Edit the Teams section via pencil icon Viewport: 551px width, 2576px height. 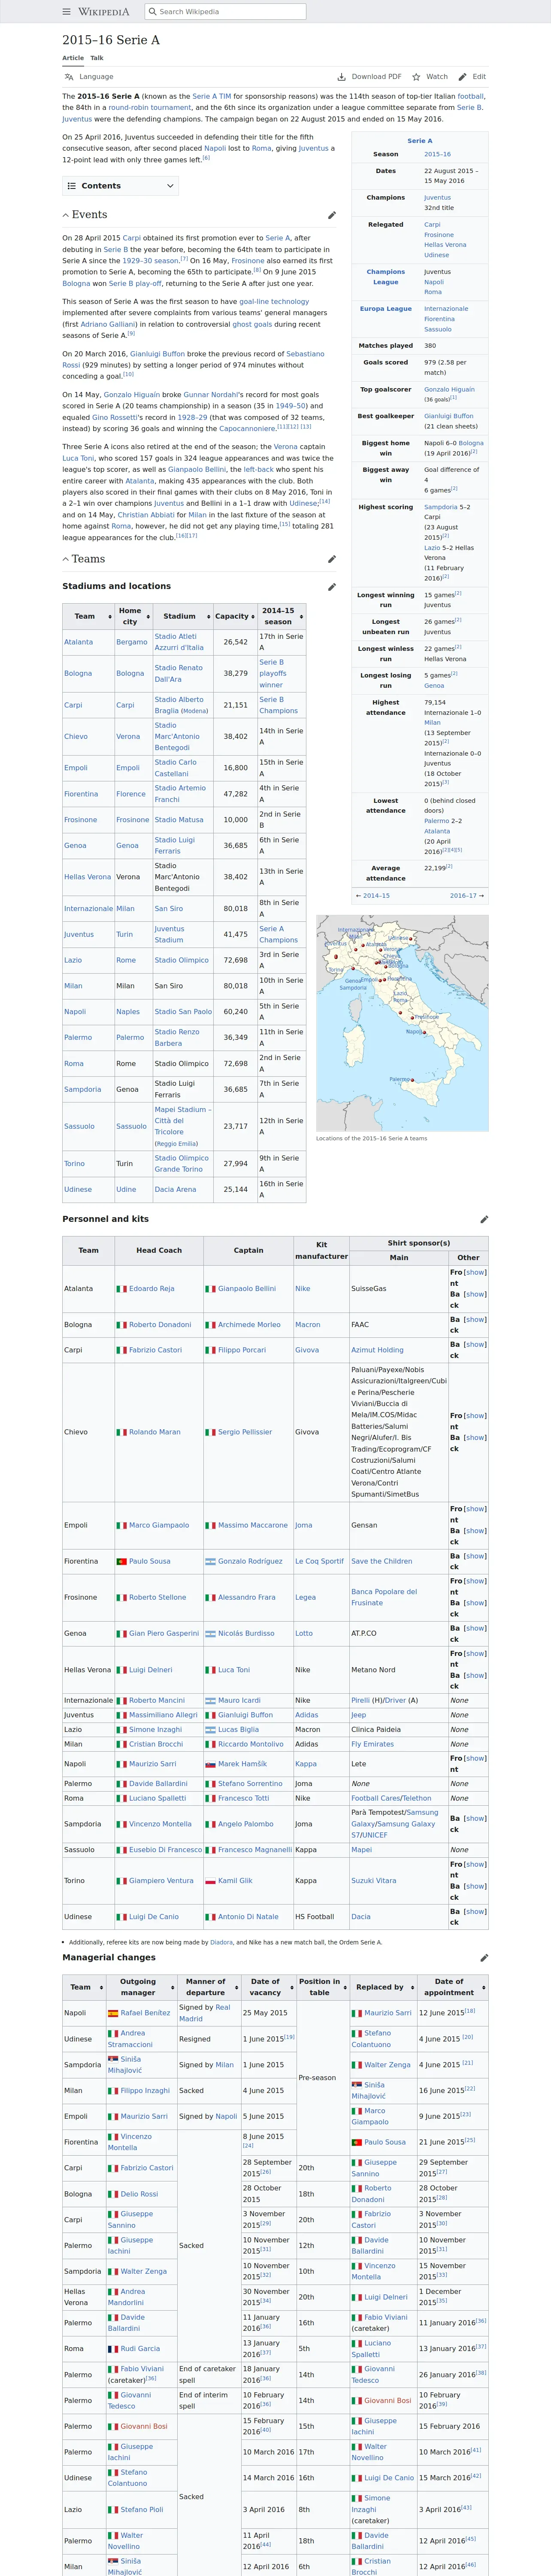click(x=332, y=559)
